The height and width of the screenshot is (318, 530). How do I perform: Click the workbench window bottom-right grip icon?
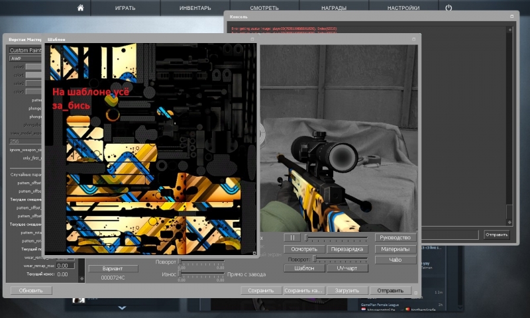[416, 293]
